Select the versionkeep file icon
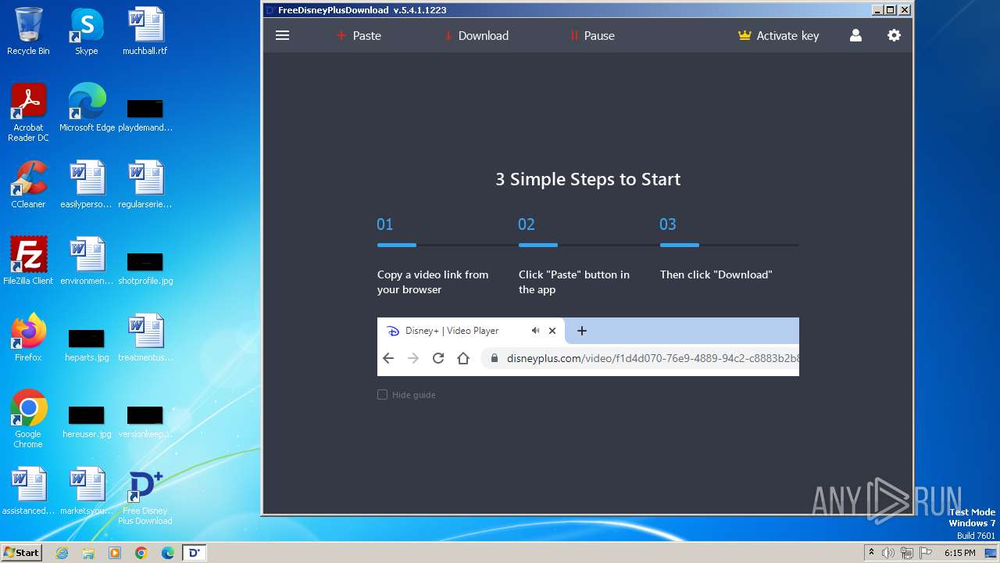 click(145, 421)
